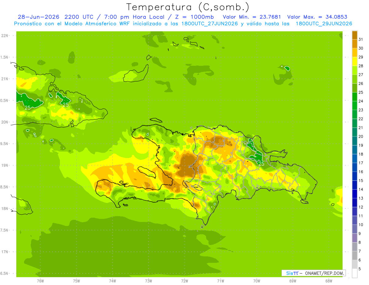Select valid-until time '1800UTC_29JUN2026'
The width and height of the screenshot is (369, 285).
tap(324, 24)
